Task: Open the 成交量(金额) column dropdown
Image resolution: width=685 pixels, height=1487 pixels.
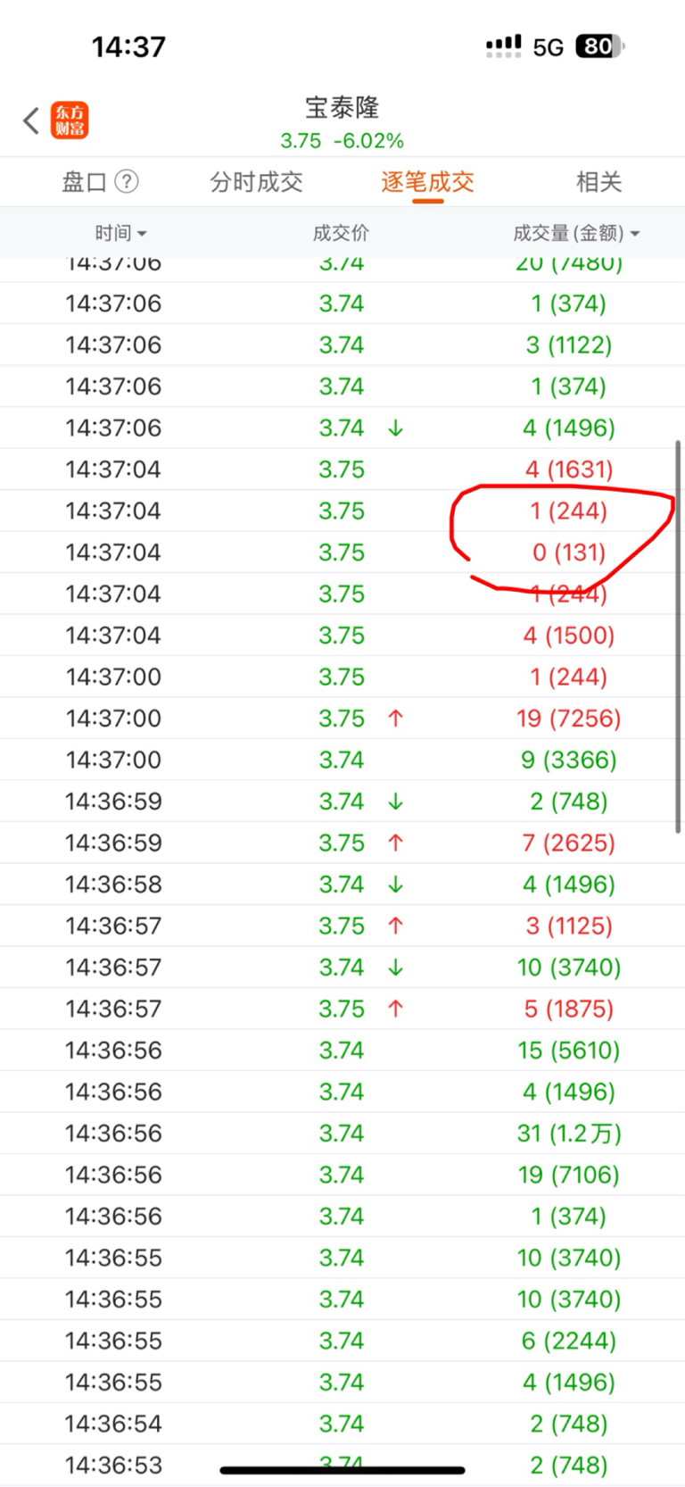Action: click(576, 233)
